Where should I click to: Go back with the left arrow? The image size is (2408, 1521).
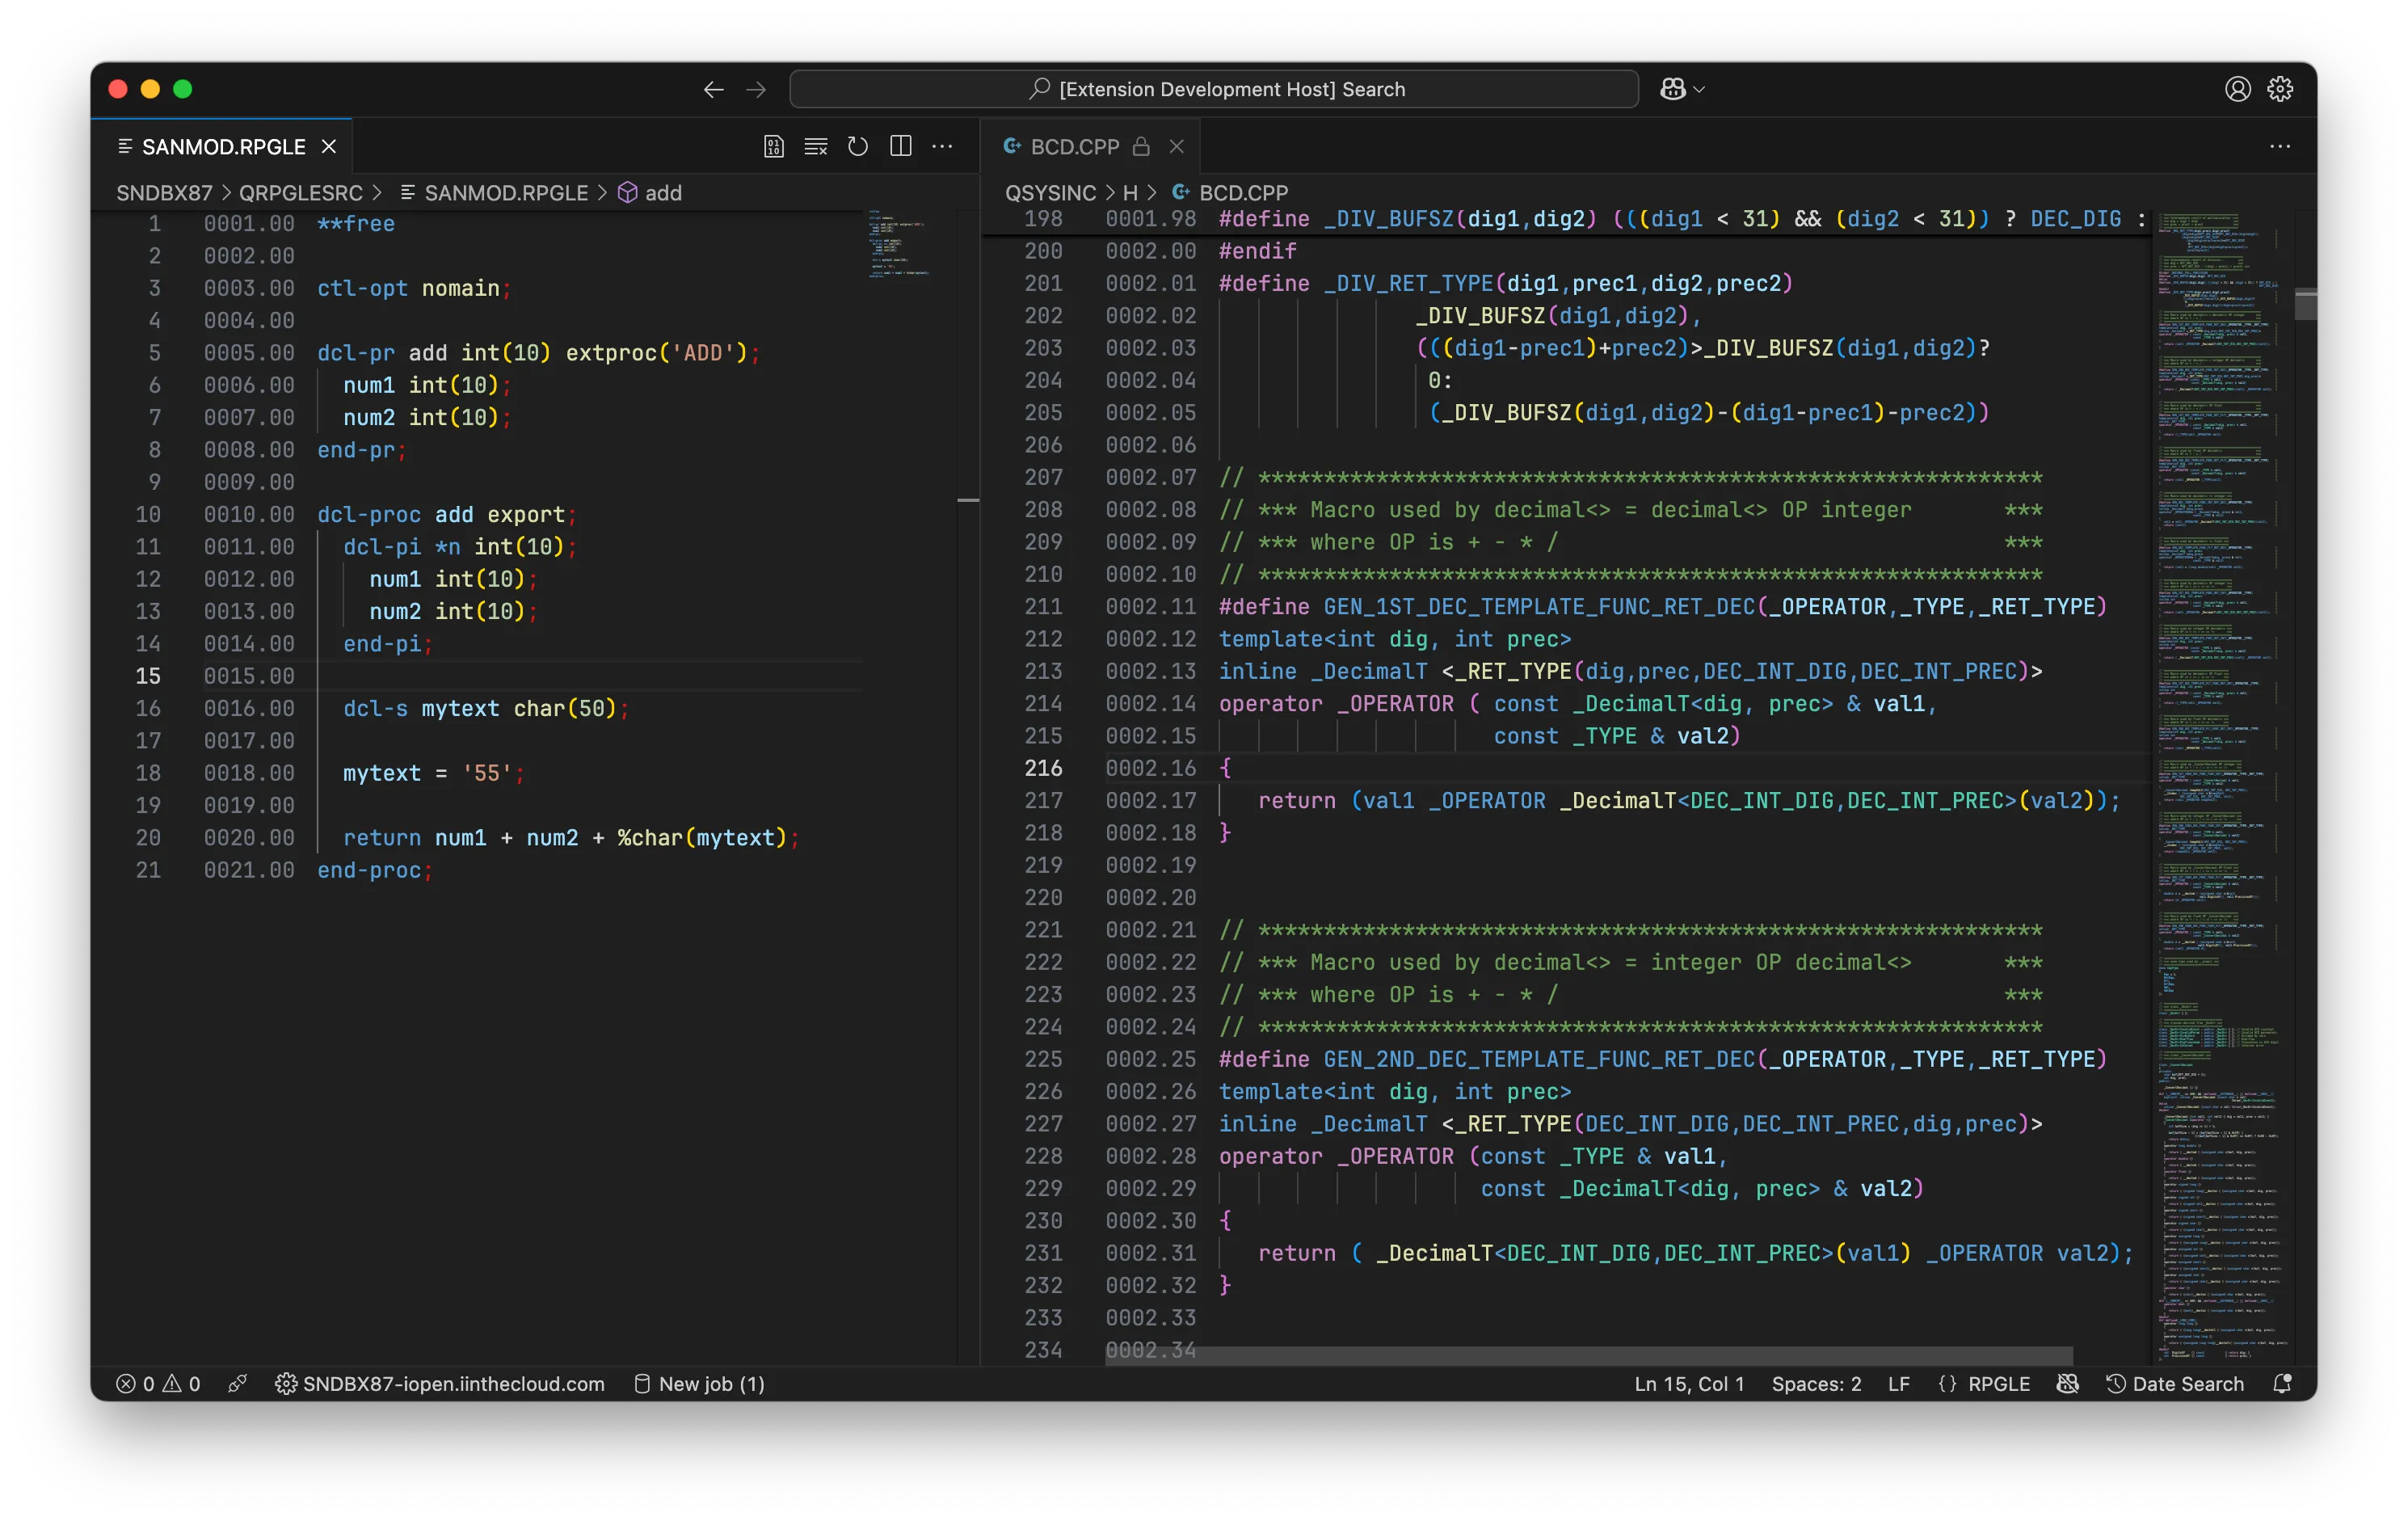click(x=713, y=89)
